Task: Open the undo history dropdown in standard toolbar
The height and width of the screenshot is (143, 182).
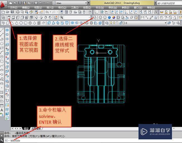Action: (x=50, y=12)
